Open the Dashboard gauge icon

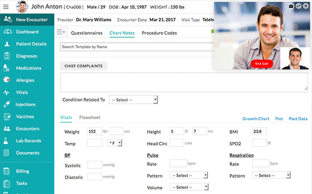[x=8, y=32]
